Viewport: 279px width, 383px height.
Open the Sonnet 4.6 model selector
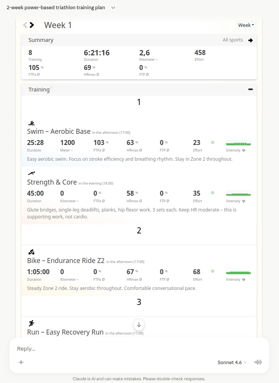click(x=232, y=362)
